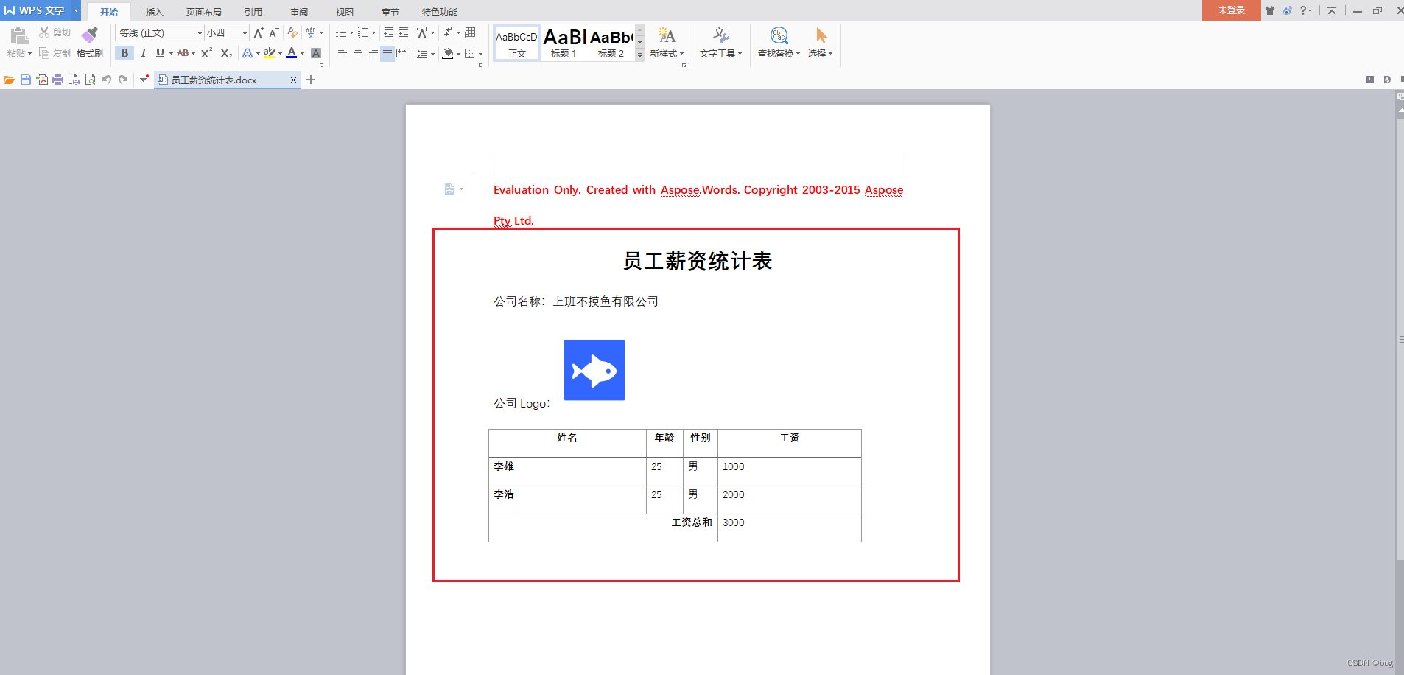1404x675 pixels.
Task: Expand the bullet list style arrow
Action: click(x=351, y=32)
